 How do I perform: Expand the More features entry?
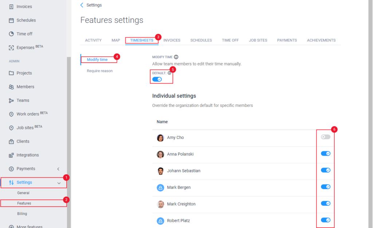click(x=29, y=225)
